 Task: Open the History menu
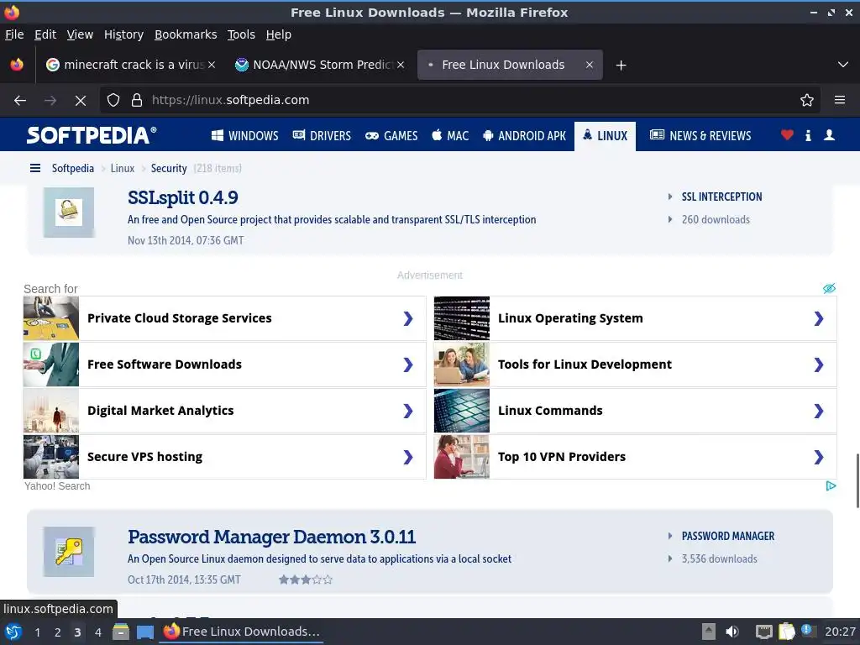click(124, 34)
